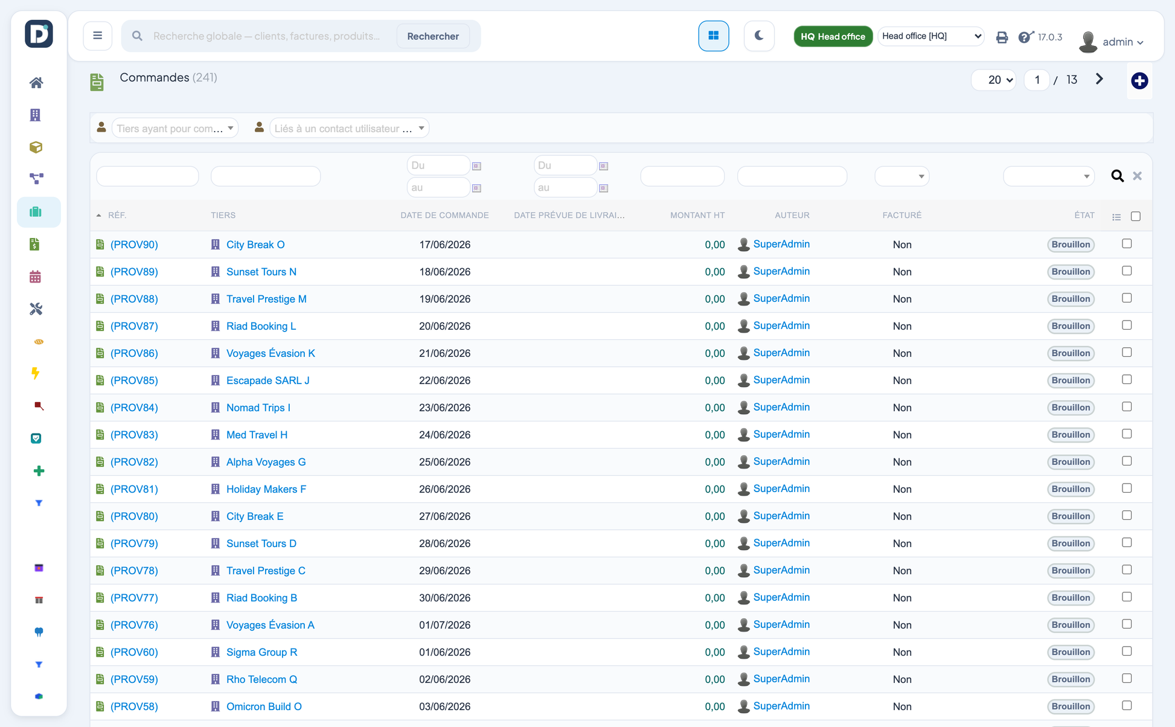
Task: Open order link (PROV88)
Action: (x=134, y=299)
